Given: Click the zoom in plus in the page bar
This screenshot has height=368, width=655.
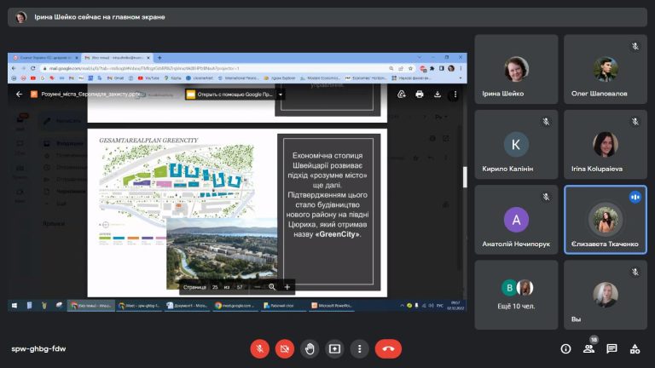Looking at the screenshot, I should coord(287,287).
